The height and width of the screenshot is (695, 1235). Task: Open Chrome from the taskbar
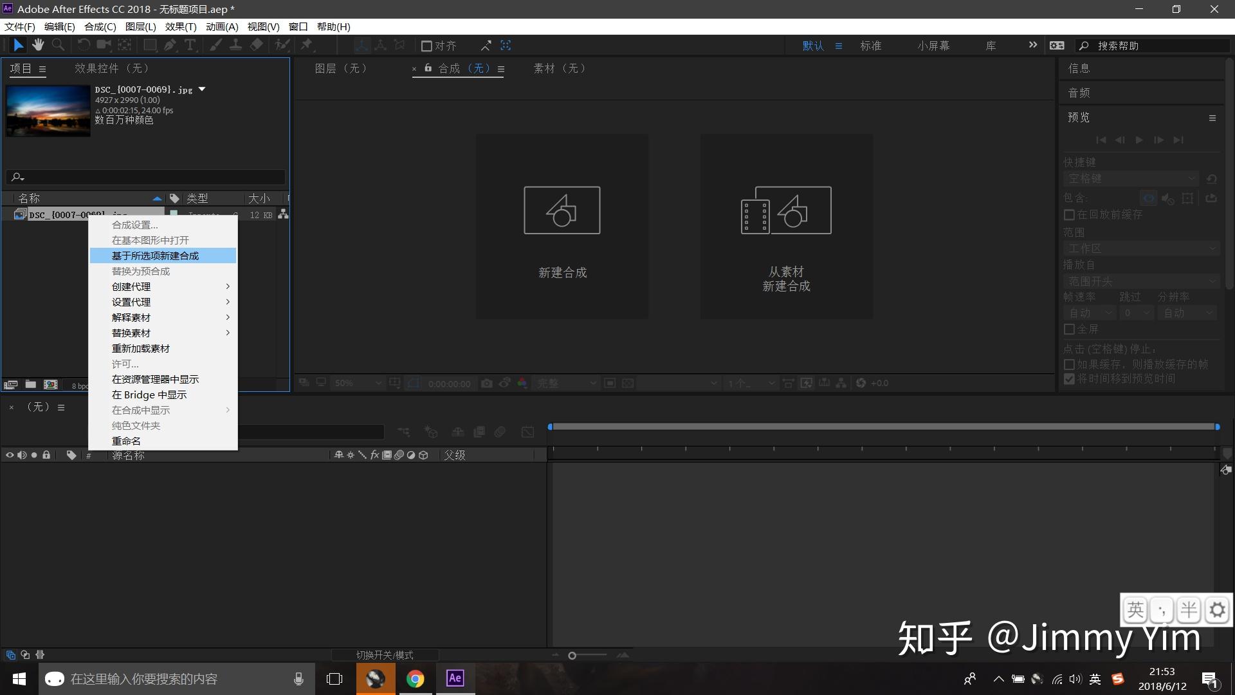(x=416, y=679)
